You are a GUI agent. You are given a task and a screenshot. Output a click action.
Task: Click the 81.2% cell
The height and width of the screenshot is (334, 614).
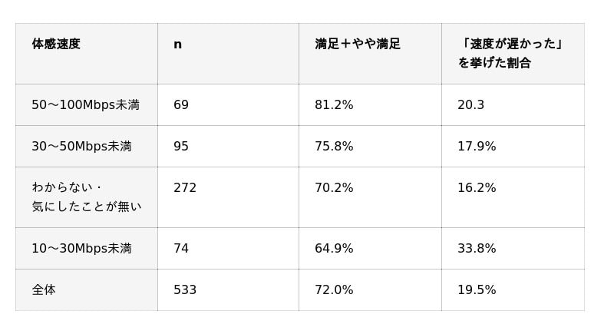point(371,105)
